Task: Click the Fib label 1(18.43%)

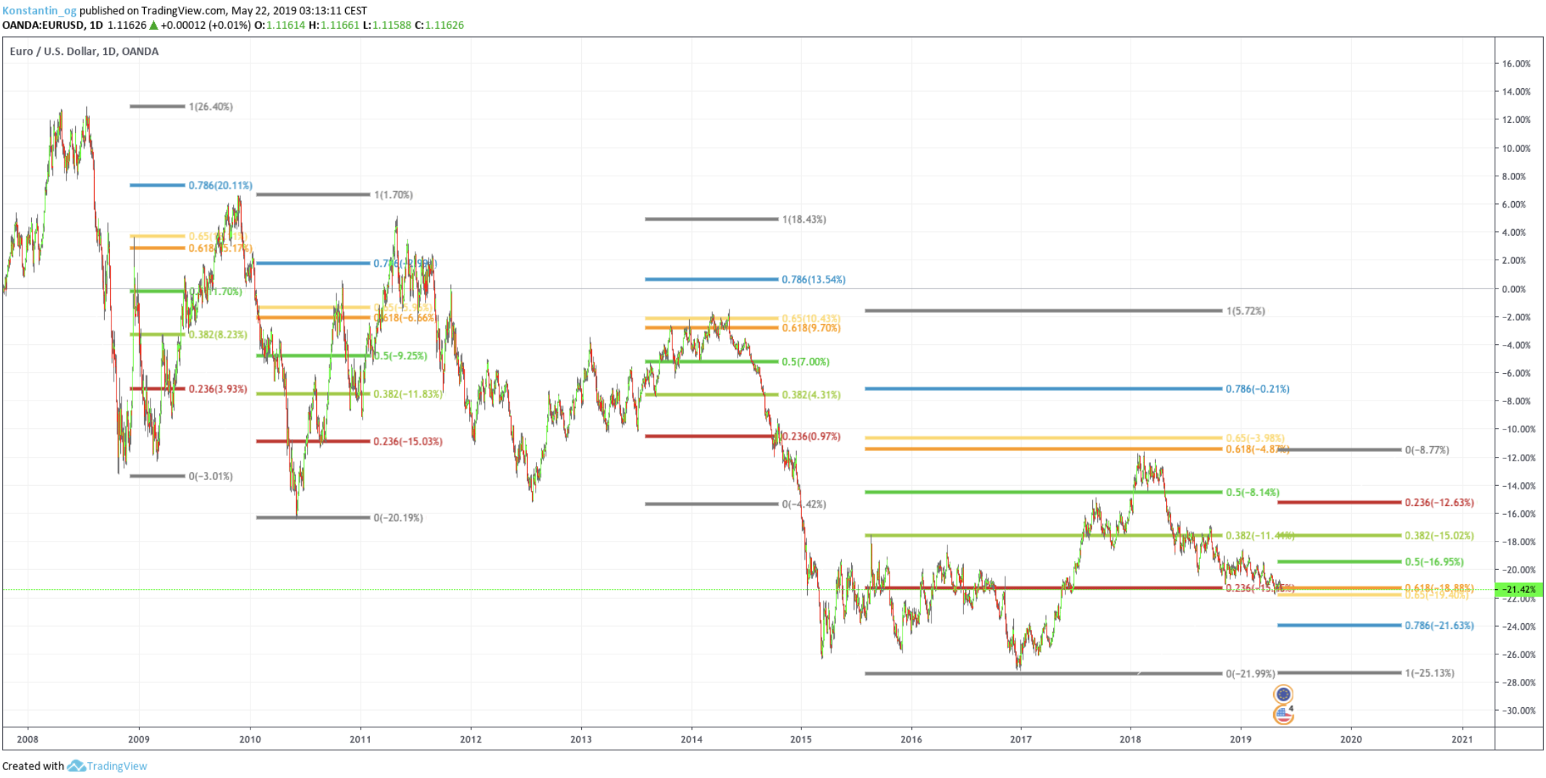Action: click(804, 220)
